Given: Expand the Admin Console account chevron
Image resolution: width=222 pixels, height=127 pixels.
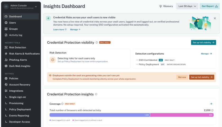Looking at the screenshot, I should tap(36, 7).
